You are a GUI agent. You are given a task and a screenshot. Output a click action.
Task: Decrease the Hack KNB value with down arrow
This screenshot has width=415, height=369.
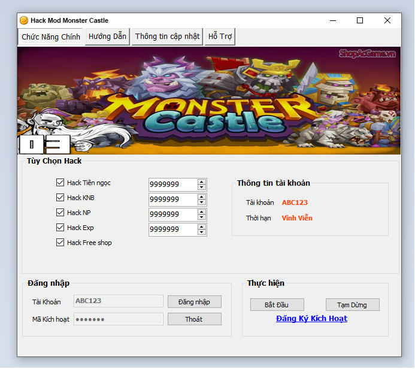tap(202, 202)
